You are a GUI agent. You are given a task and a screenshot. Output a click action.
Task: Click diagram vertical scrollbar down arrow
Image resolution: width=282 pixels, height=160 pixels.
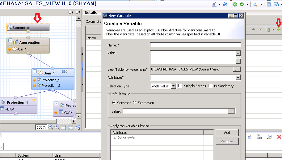(x=78, y=116)
